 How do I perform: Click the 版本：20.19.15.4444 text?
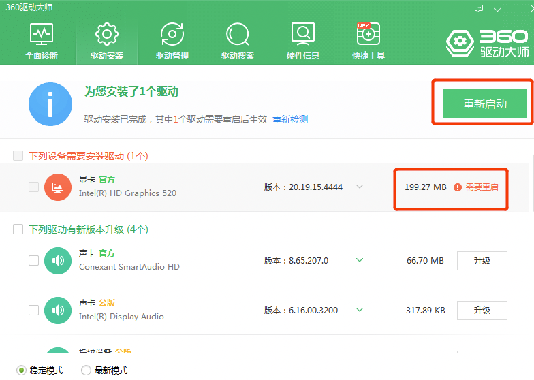[303, 187]
